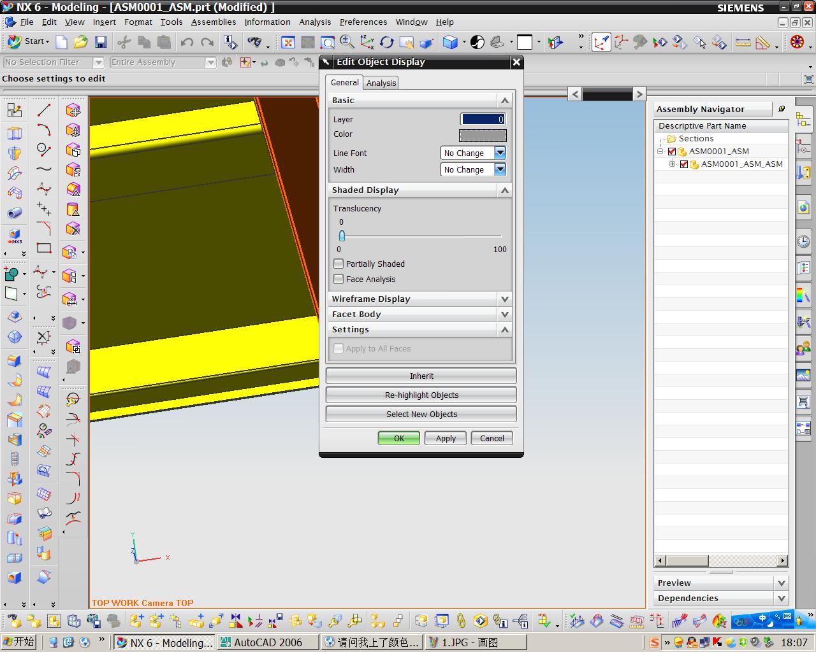Image resolution: width=816 pixels, height=652 pixels.
Task: Enable the Partially Shaded checkbox
Action: (x=339, y=264)
